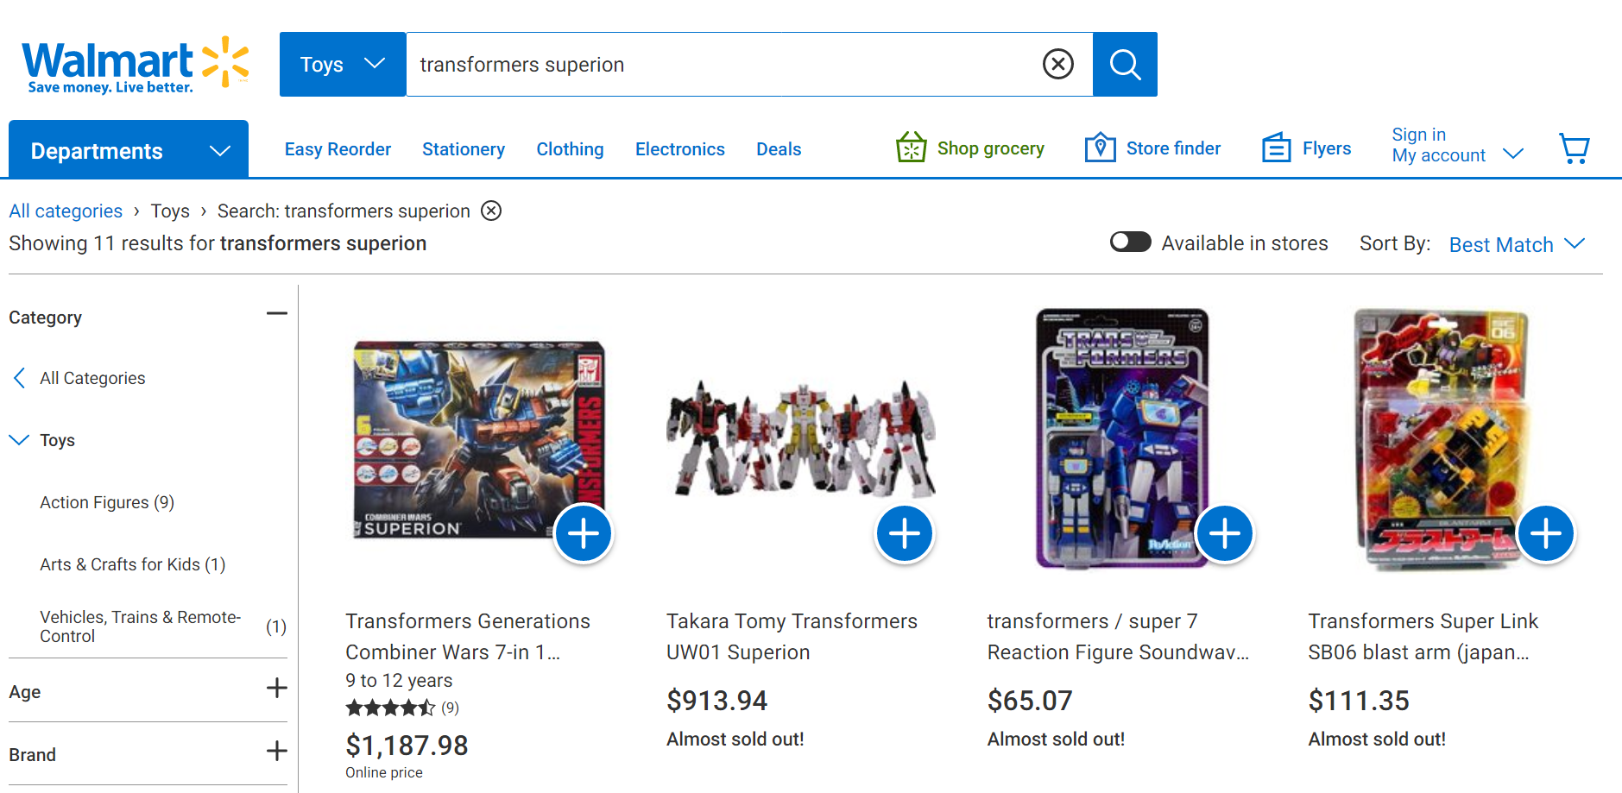Click the magnifying glass search button
The width and height of the screenshot is (1622, 793).
tap(1124, 65)
